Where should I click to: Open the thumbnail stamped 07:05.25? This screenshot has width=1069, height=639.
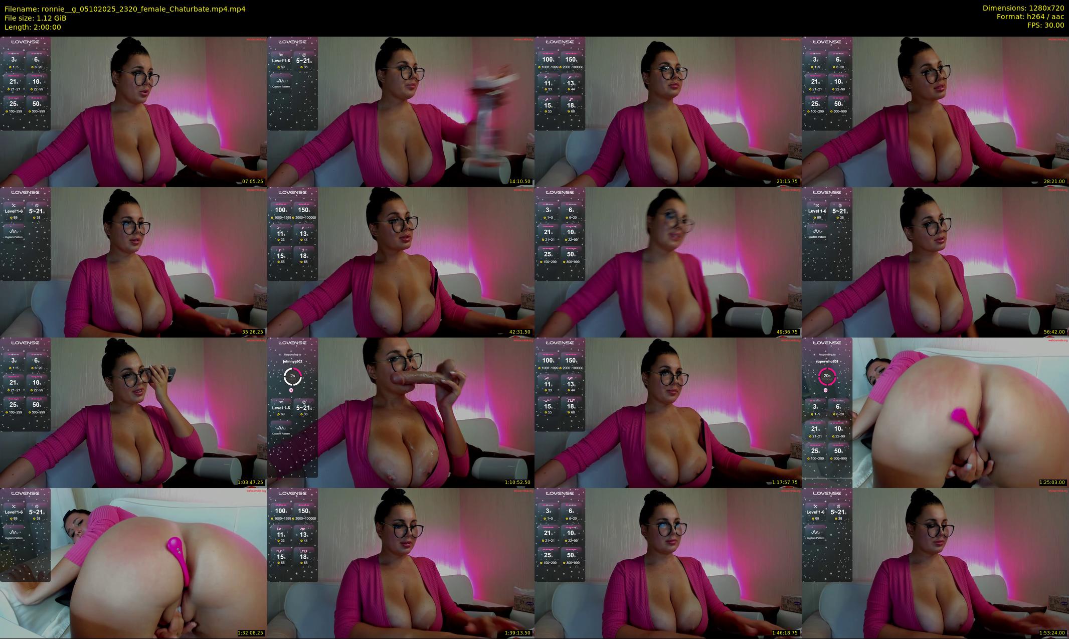pyautogui.click(x=133, y=111)
